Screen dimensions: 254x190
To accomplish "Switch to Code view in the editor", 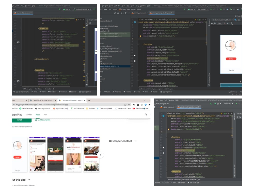I will [x=238, y=16].
